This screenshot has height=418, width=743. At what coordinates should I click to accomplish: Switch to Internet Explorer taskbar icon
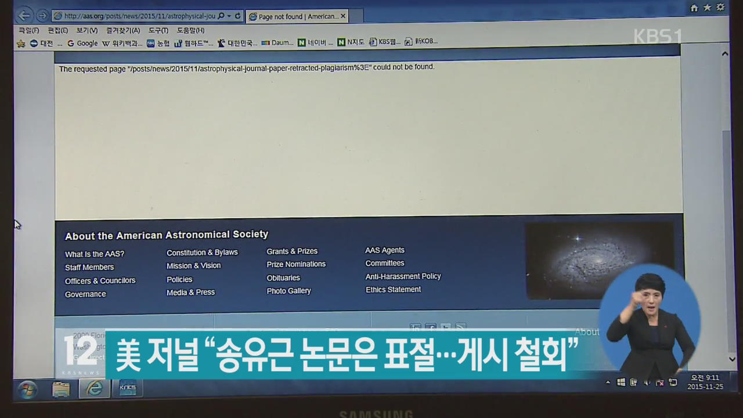[94, 389]
